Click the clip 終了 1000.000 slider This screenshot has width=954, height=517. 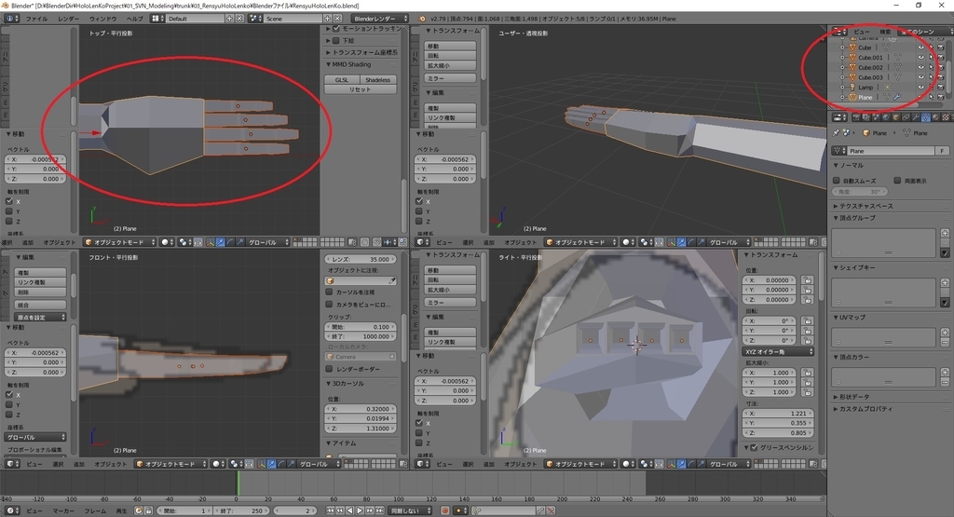[361, 336]
